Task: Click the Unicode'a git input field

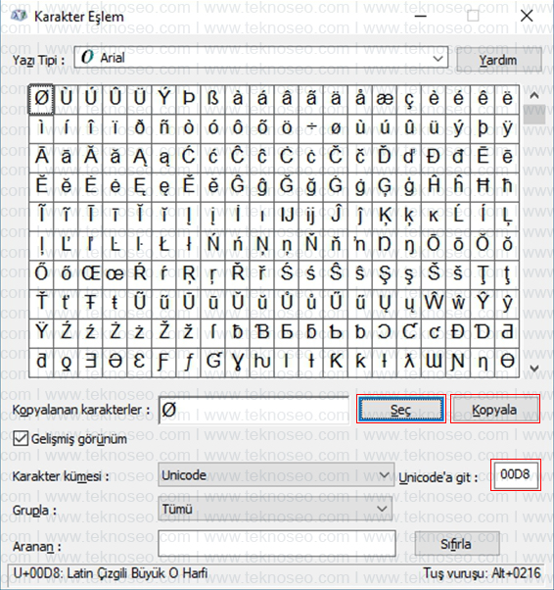Action: [515, 475]
